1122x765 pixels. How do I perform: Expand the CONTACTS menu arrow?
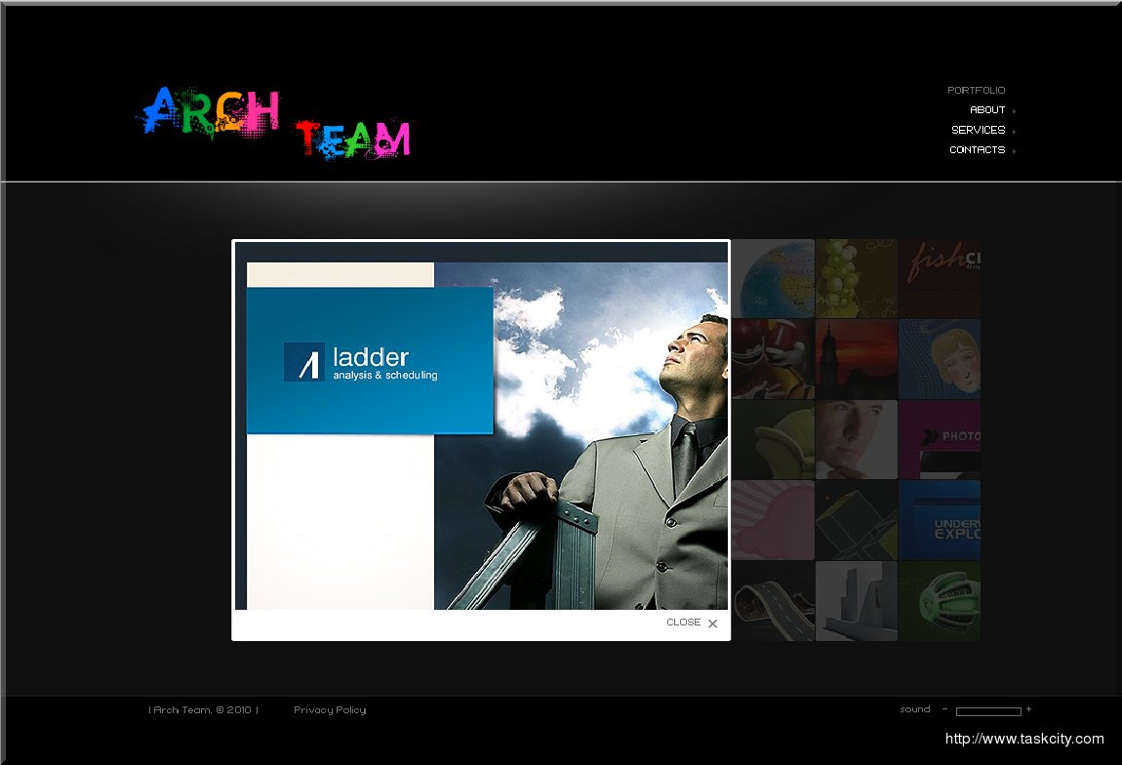(x=1013, y=149)
